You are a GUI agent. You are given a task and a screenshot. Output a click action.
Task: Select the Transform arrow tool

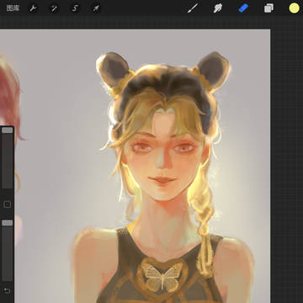(96, 8)
